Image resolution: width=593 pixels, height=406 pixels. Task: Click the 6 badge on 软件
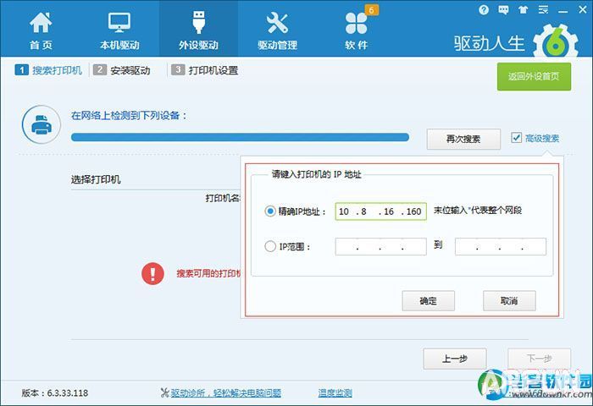pyautogui.click(x=371, y=10)
